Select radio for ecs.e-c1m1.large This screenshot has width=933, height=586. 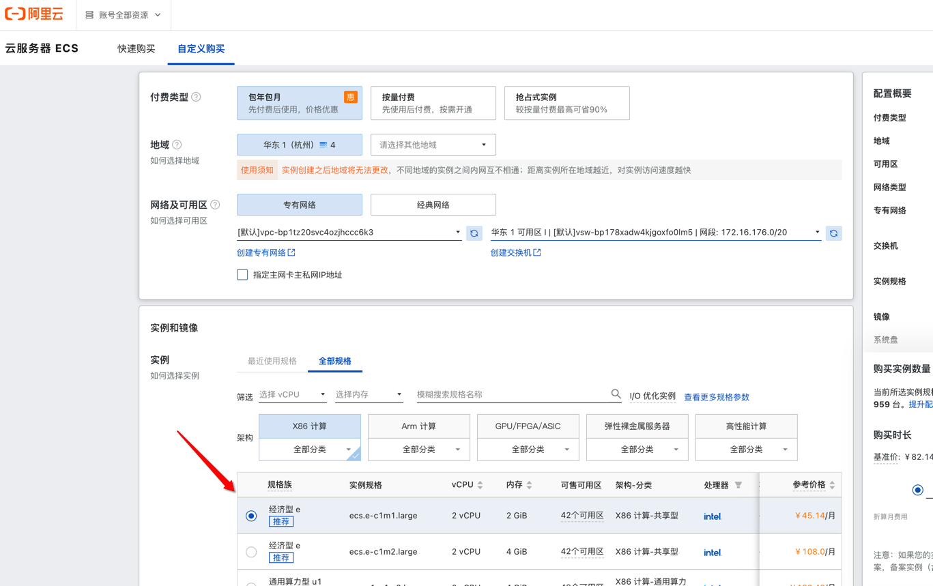[x=251, y=516]
